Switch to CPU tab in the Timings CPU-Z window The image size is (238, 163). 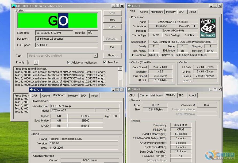[132, 95]
